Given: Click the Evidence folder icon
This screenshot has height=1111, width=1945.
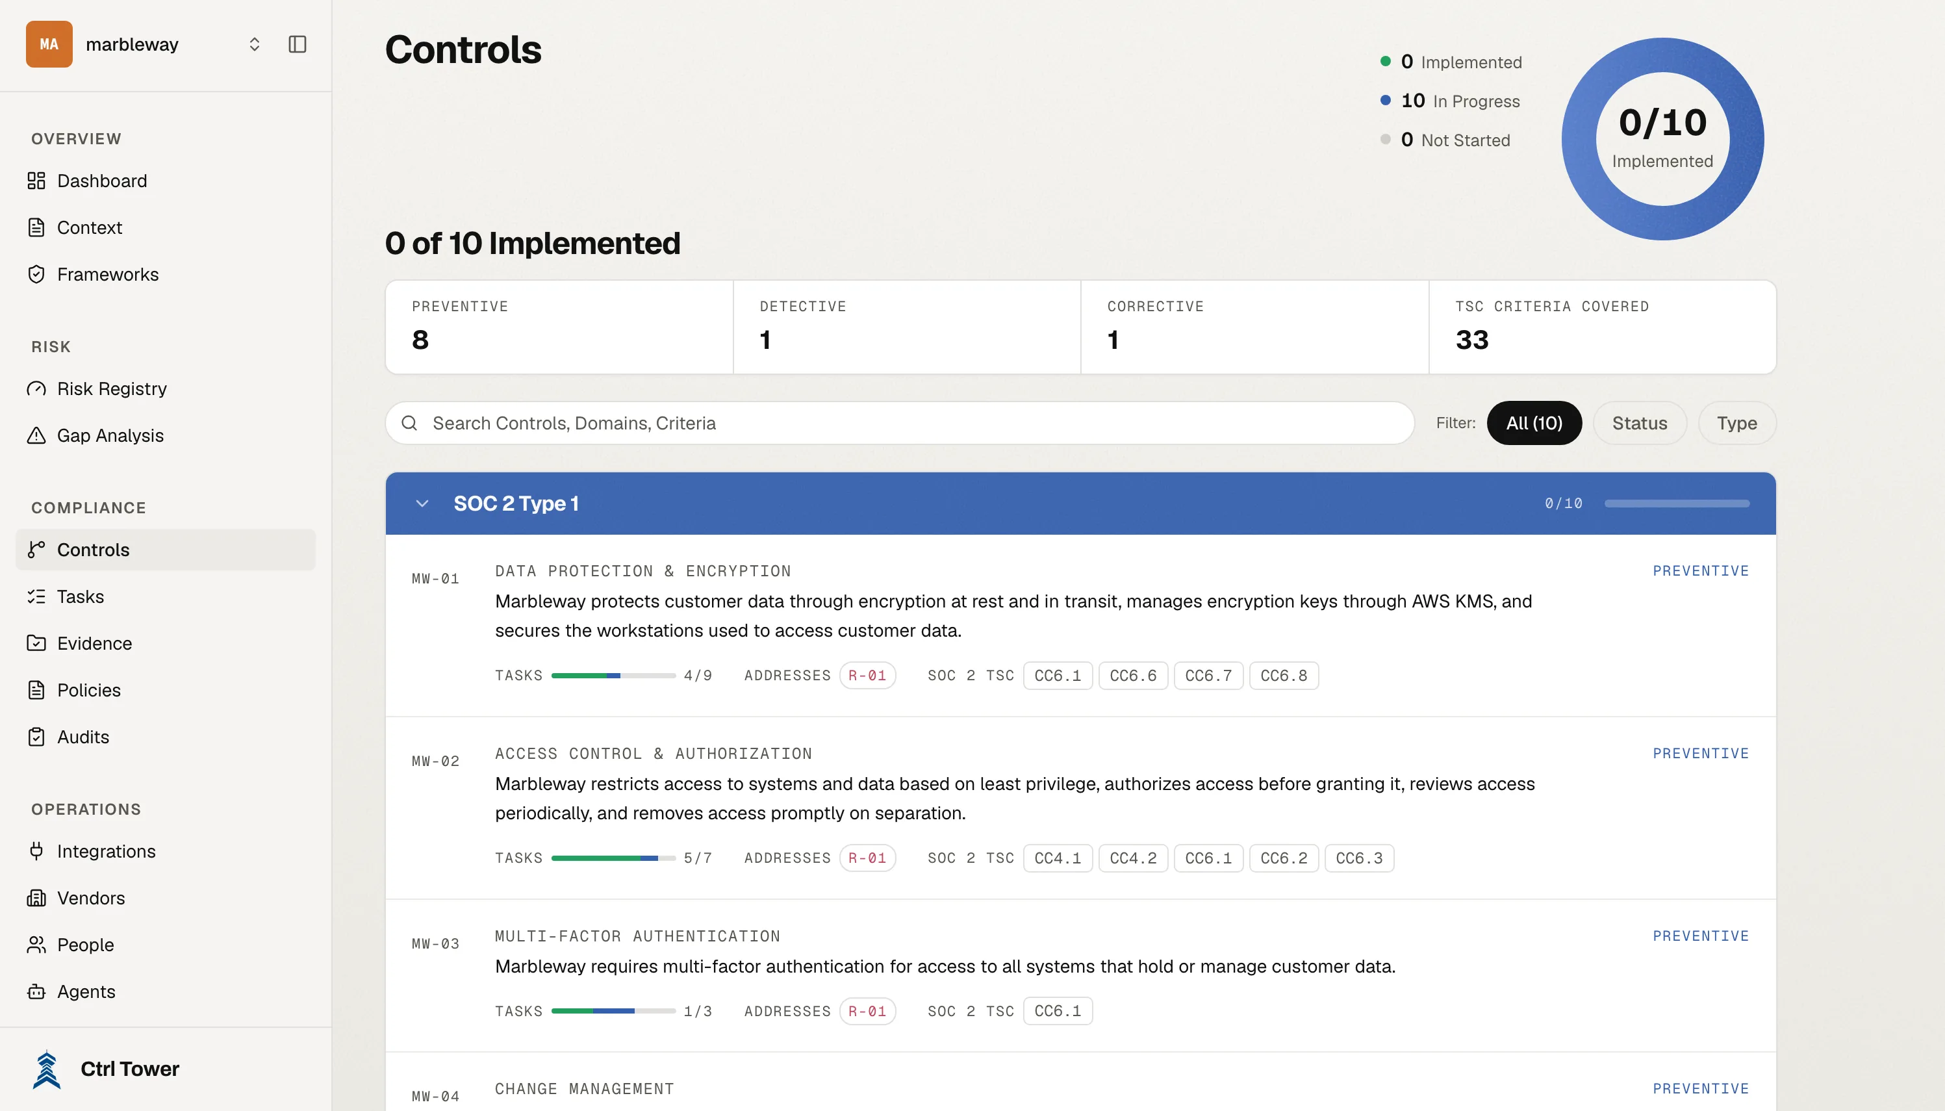Looking at the screenshot, I should 36,643.
